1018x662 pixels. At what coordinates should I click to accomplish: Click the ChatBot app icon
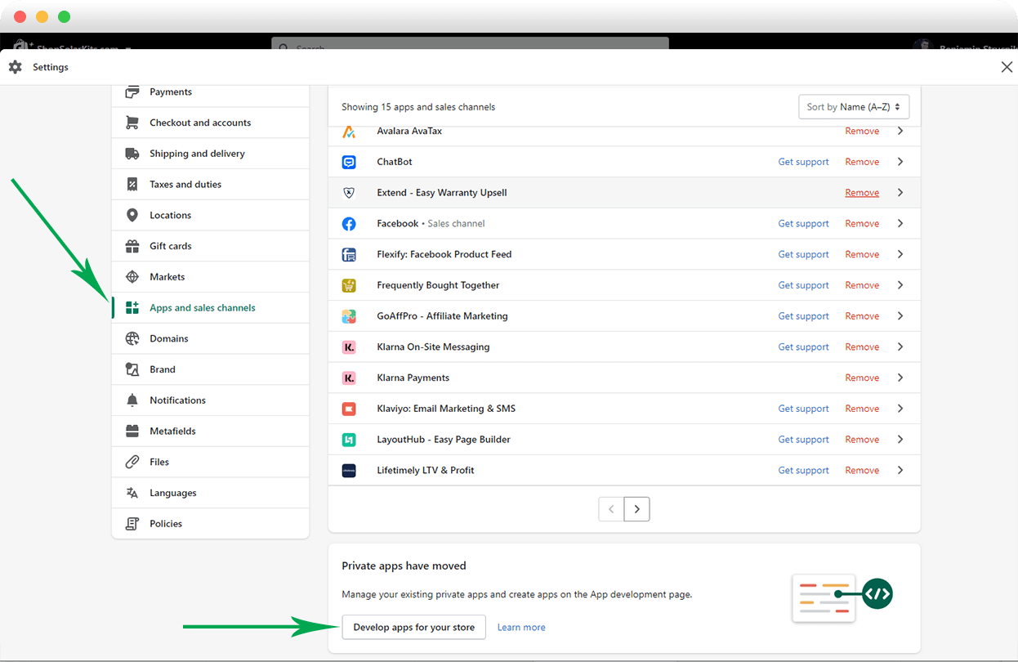pyautogui.click(x=349, y=162)
